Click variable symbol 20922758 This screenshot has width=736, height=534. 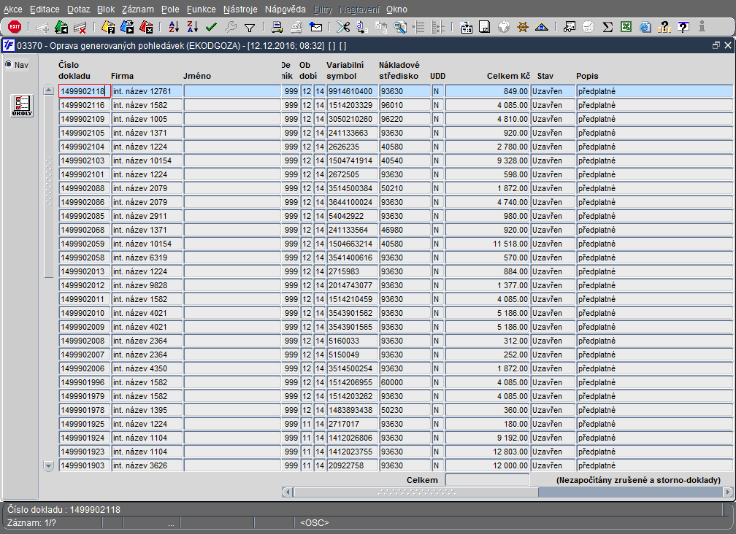click(x=352, y=465)
